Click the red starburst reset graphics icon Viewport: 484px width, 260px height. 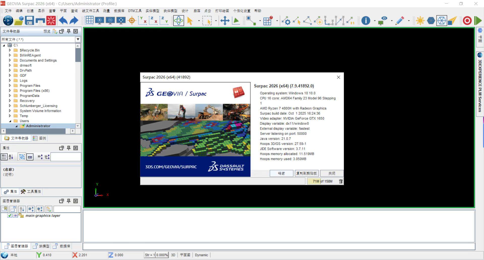pos(51,20)
